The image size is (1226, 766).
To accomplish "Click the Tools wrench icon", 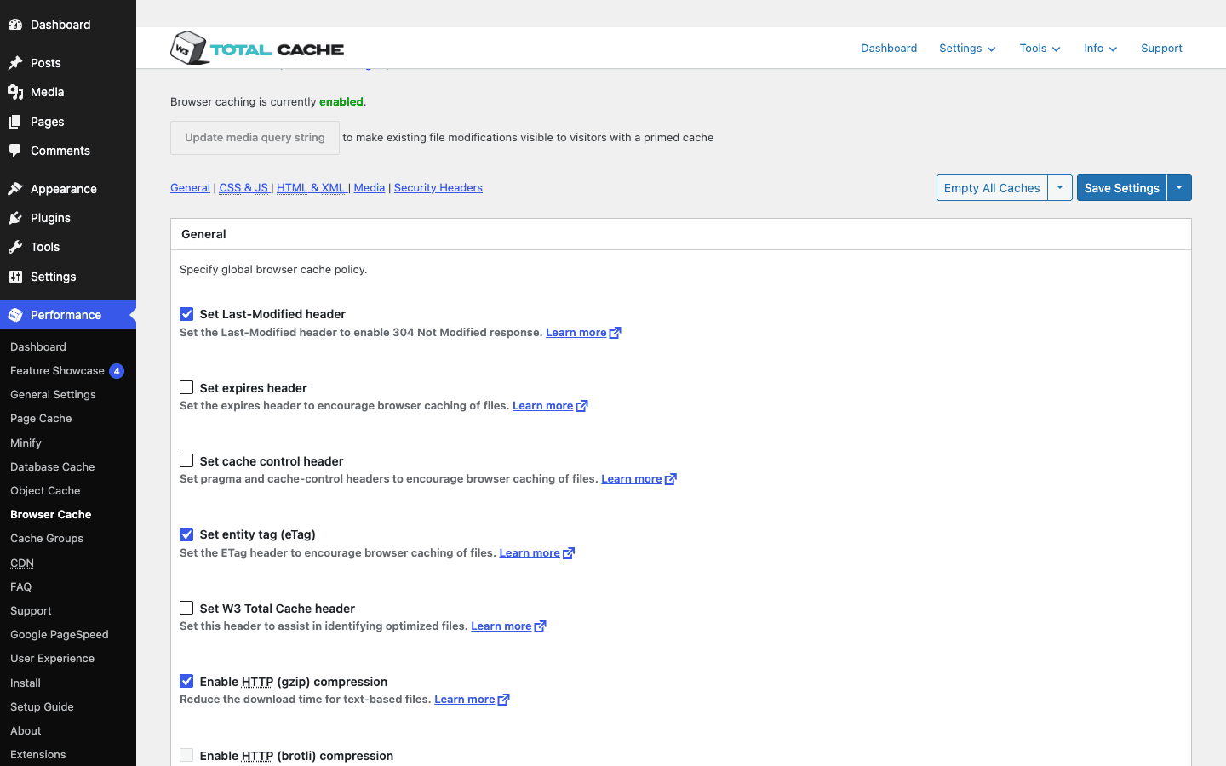I will 15,247.
